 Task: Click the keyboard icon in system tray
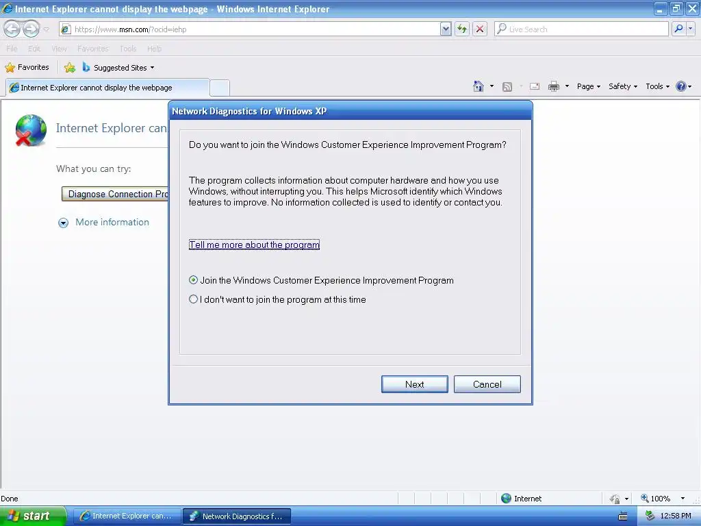(623, 516)
